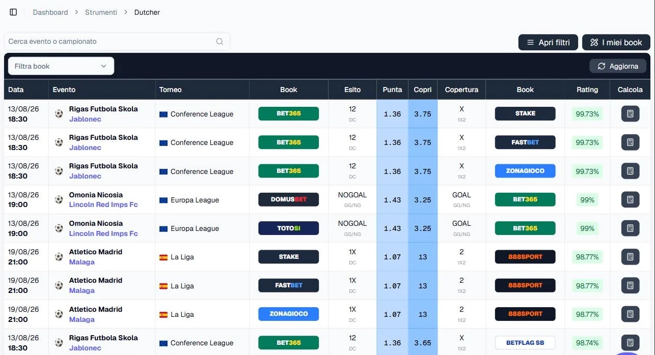Sort by Data column header
The image size is (655, 355).
16,90
